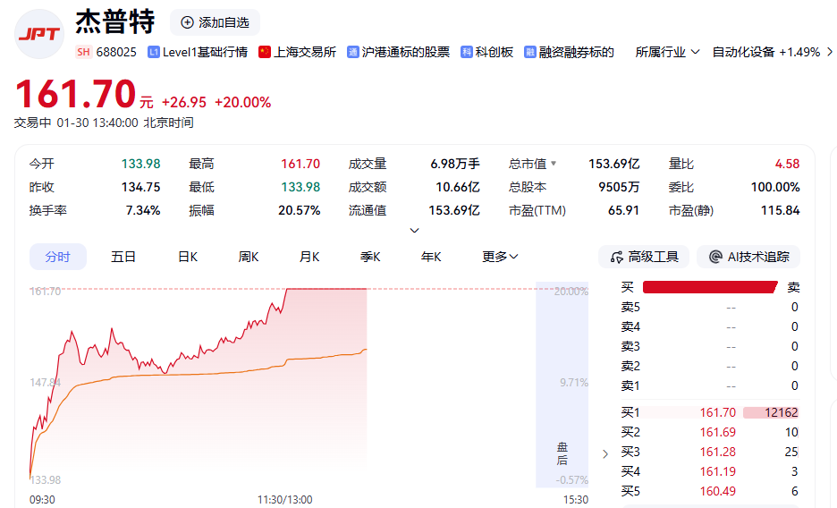Click the Level1基础行情 L1 badge icon
Image resolution: width=837 pixels, height=508 pixels.
[x=154, y=52]
